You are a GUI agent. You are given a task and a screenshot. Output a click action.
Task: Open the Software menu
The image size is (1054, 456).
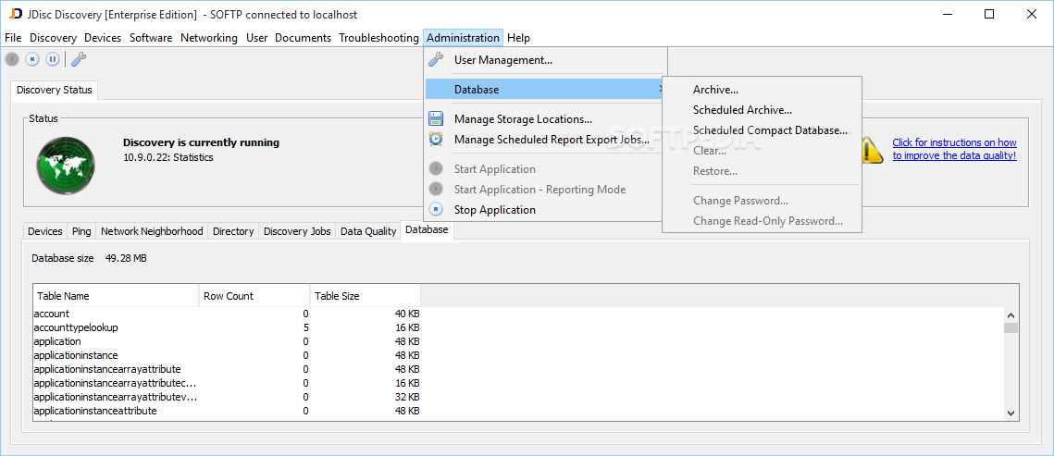click(151, 38)
